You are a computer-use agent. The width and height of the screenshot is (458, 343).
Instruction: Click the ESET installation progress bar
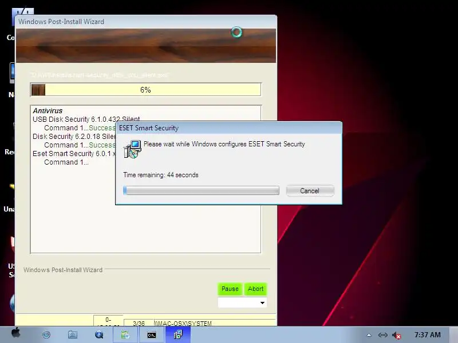point(201,190)
